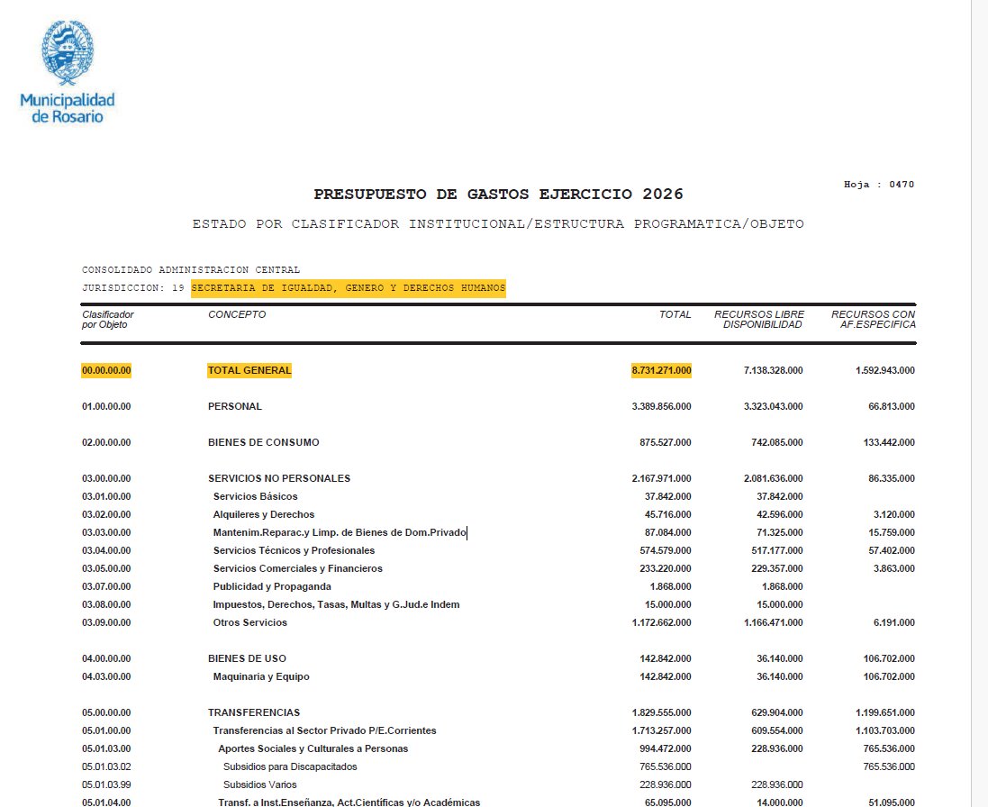The height and width of the screenshot is (807, 988).
Task: Select the heading 'PRESUPUESTO DE GASTOS EJERCICIO 2026'
Action: [498, 194]
